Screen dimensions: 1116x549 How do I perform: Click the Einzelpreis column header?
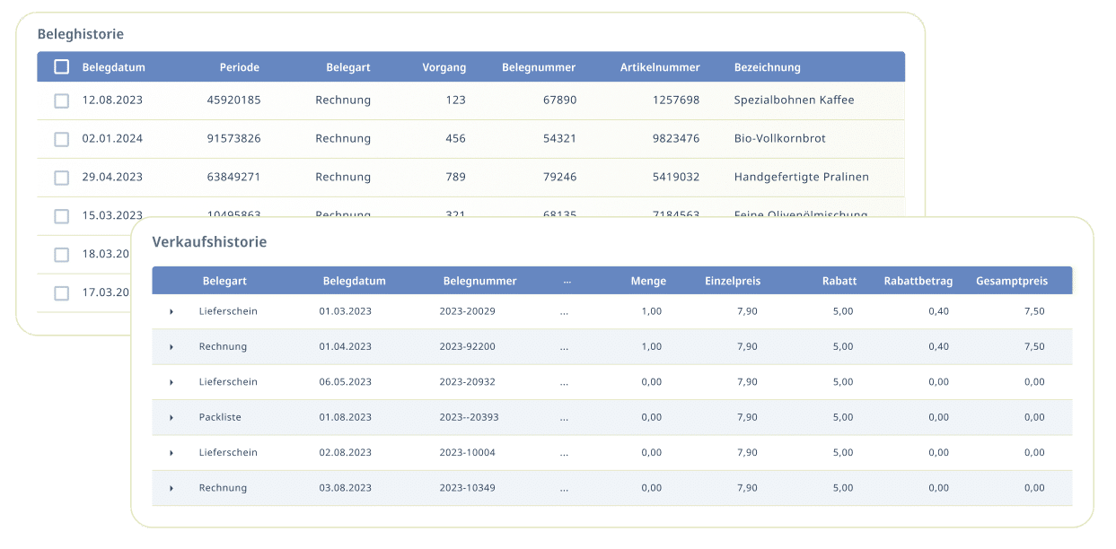click(x=733, y=281)
